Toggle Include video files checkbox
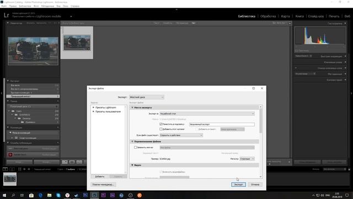This screenshot has width=353, height=199. 161,172
